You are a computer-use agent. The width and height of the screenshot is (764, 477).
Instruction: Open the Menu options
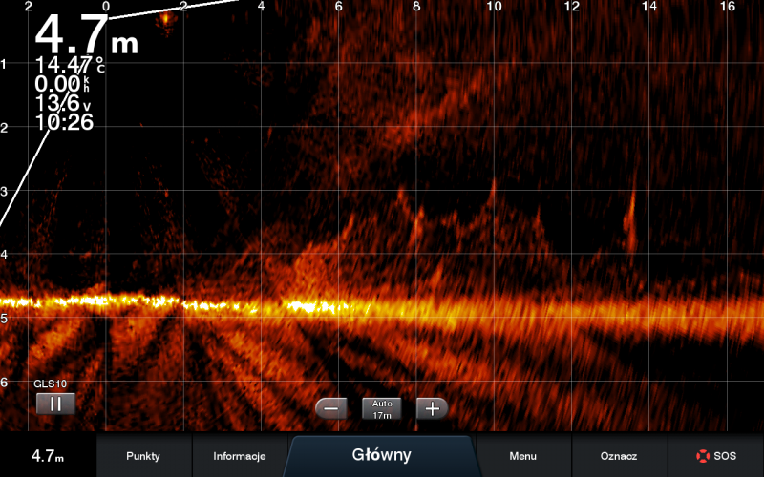(522, 456)
